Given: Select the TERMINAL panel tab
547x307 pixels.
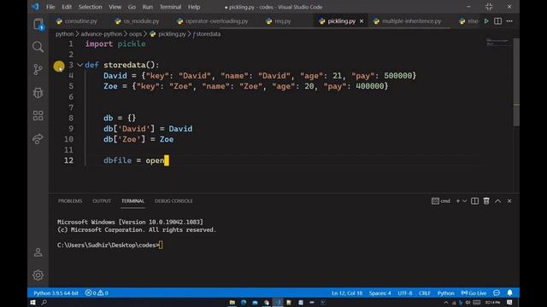Looking at the screenshot, I should (132, 201).
